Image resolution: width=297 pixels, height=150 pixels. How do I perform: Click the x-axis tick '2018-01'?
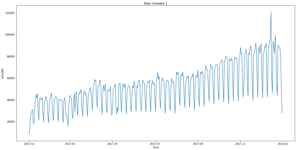pyautogui.click(x=283, y=144)
